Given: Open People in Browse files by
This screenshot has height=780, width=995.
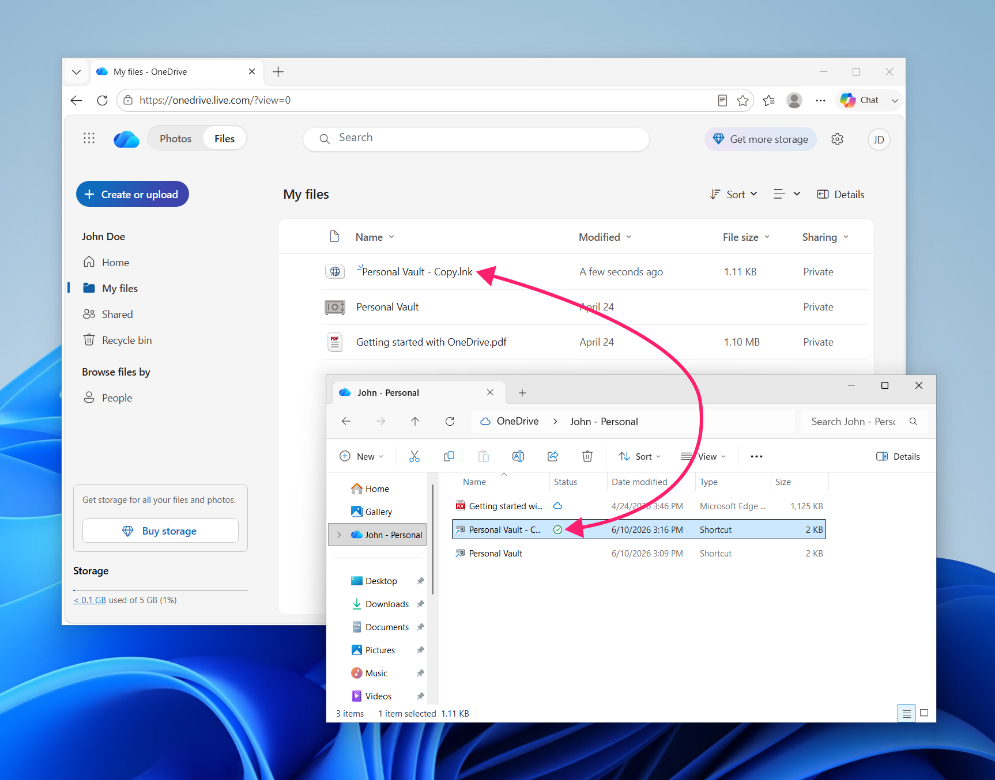Looking at the screenshot, I should coord(108,398).
